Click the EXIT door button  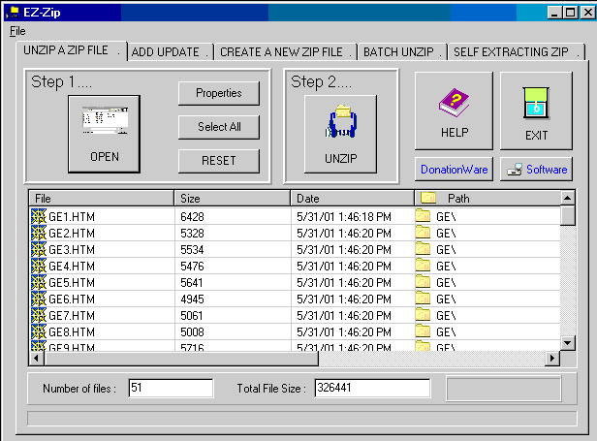coord(536,110)
